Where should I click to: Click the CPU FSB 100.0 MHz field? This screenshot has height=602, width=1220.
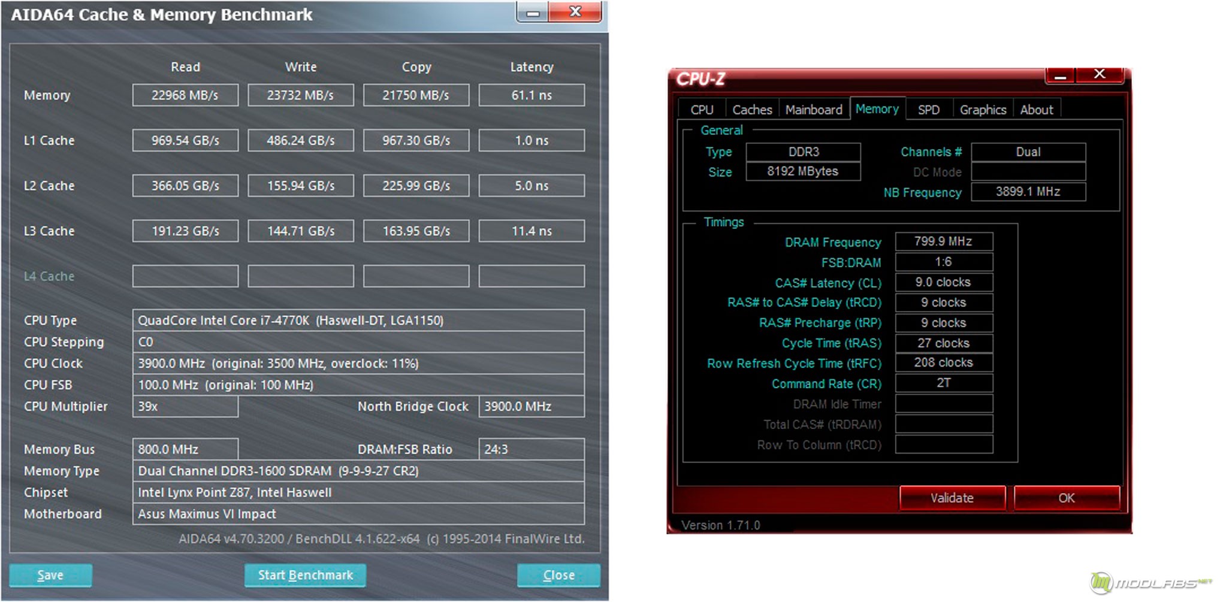click(x=358, y=385)
